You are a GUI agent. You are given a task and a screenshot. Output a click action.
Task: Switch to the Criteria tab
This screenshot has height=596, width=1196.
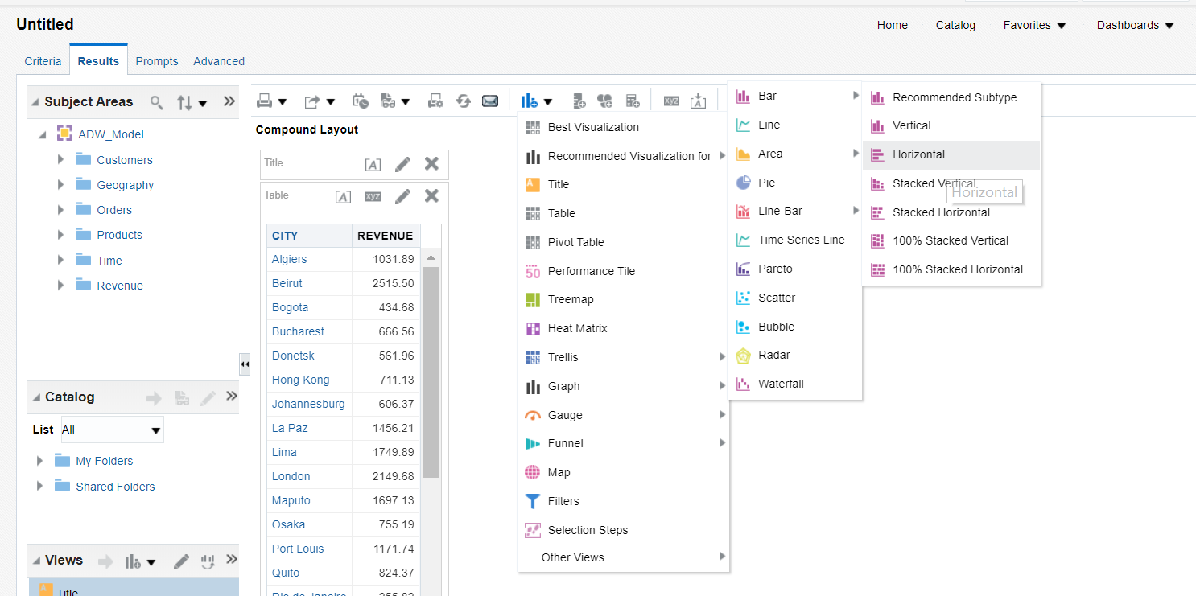[x=43, y=61]
